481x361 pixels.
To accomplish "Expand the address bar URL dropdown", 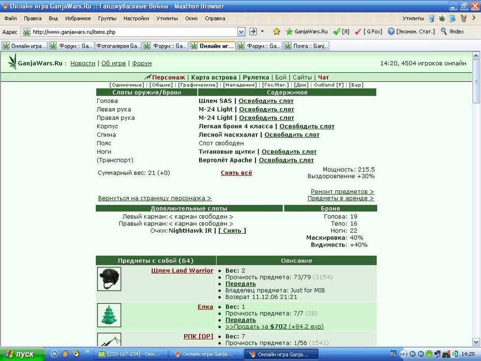I will (x=241, y=32).
